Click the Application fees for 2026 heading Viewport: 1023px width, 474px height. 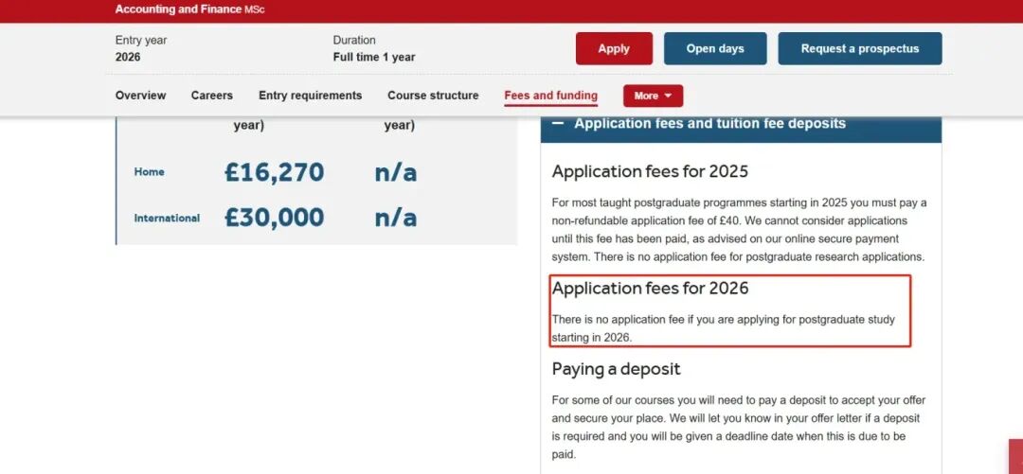[650, 289]
